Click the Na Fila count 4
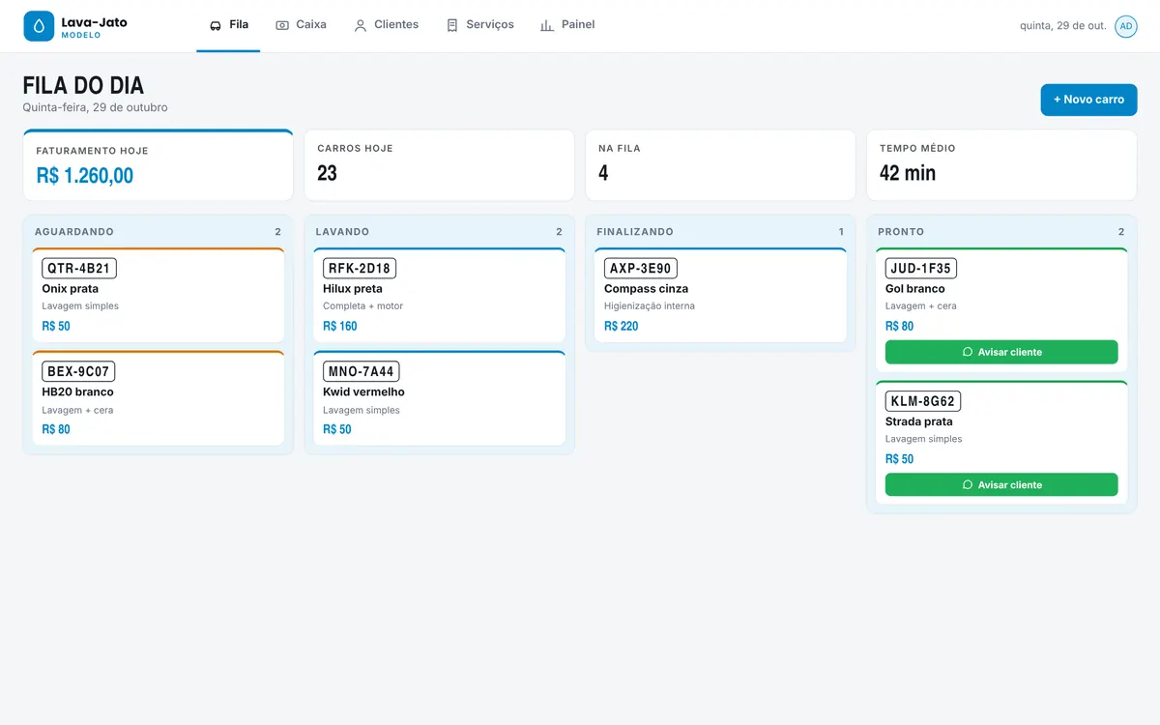The image size is (1160, 725). [603, 173]
